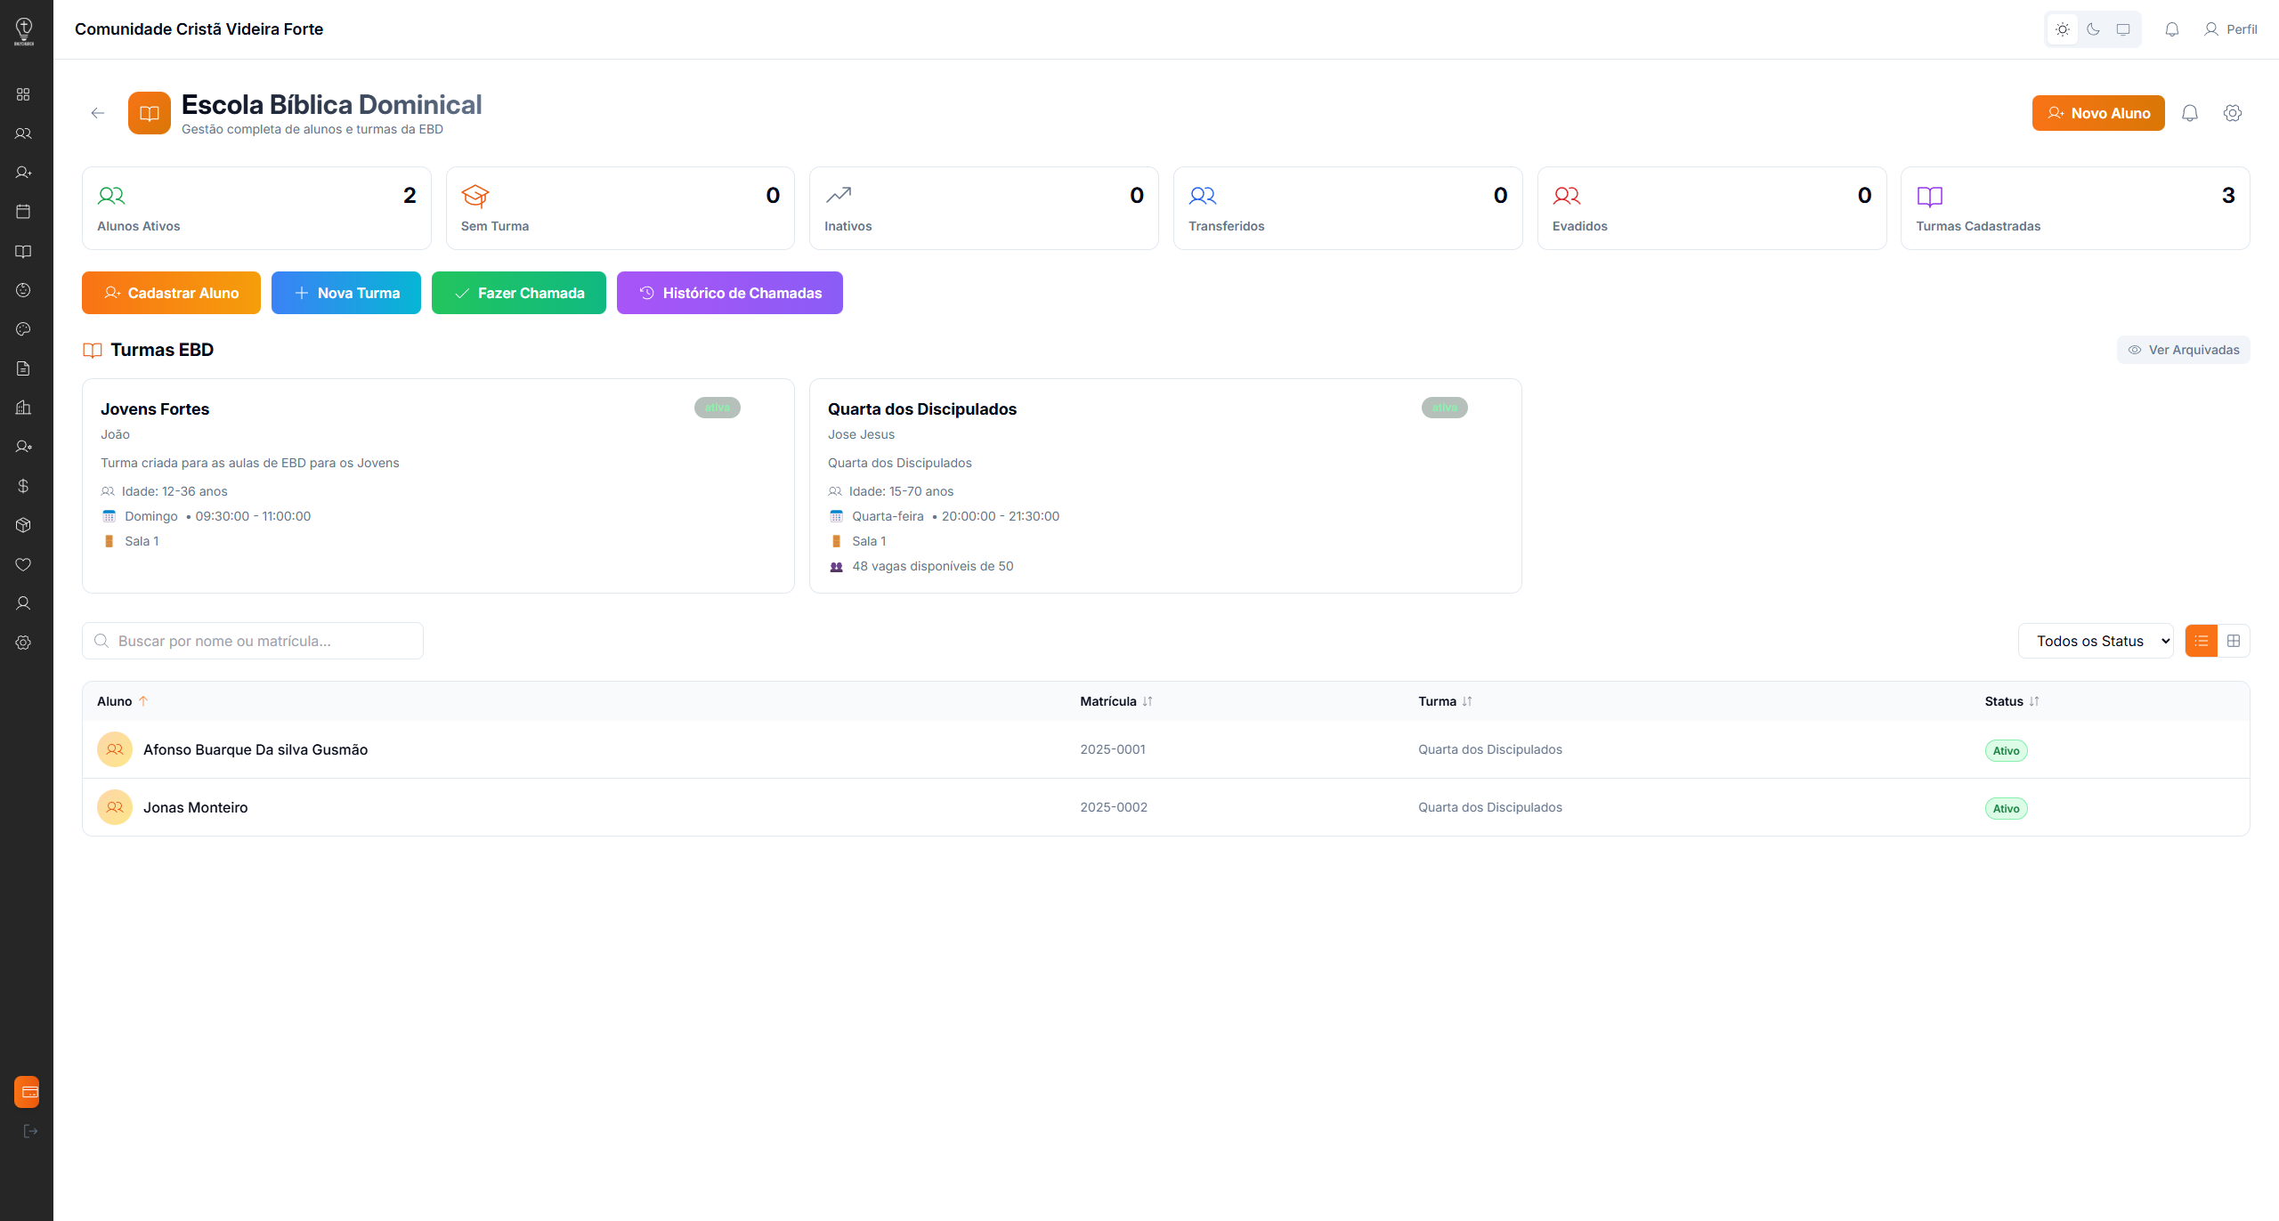
Task: Click the document icon in sidebar
Action: coord(23,368)
